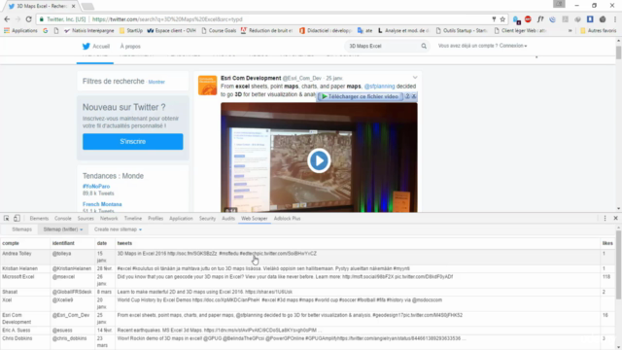The image size is (622, 350).
Task: Bookmark the page using the star icon
Action: [502, 19]
